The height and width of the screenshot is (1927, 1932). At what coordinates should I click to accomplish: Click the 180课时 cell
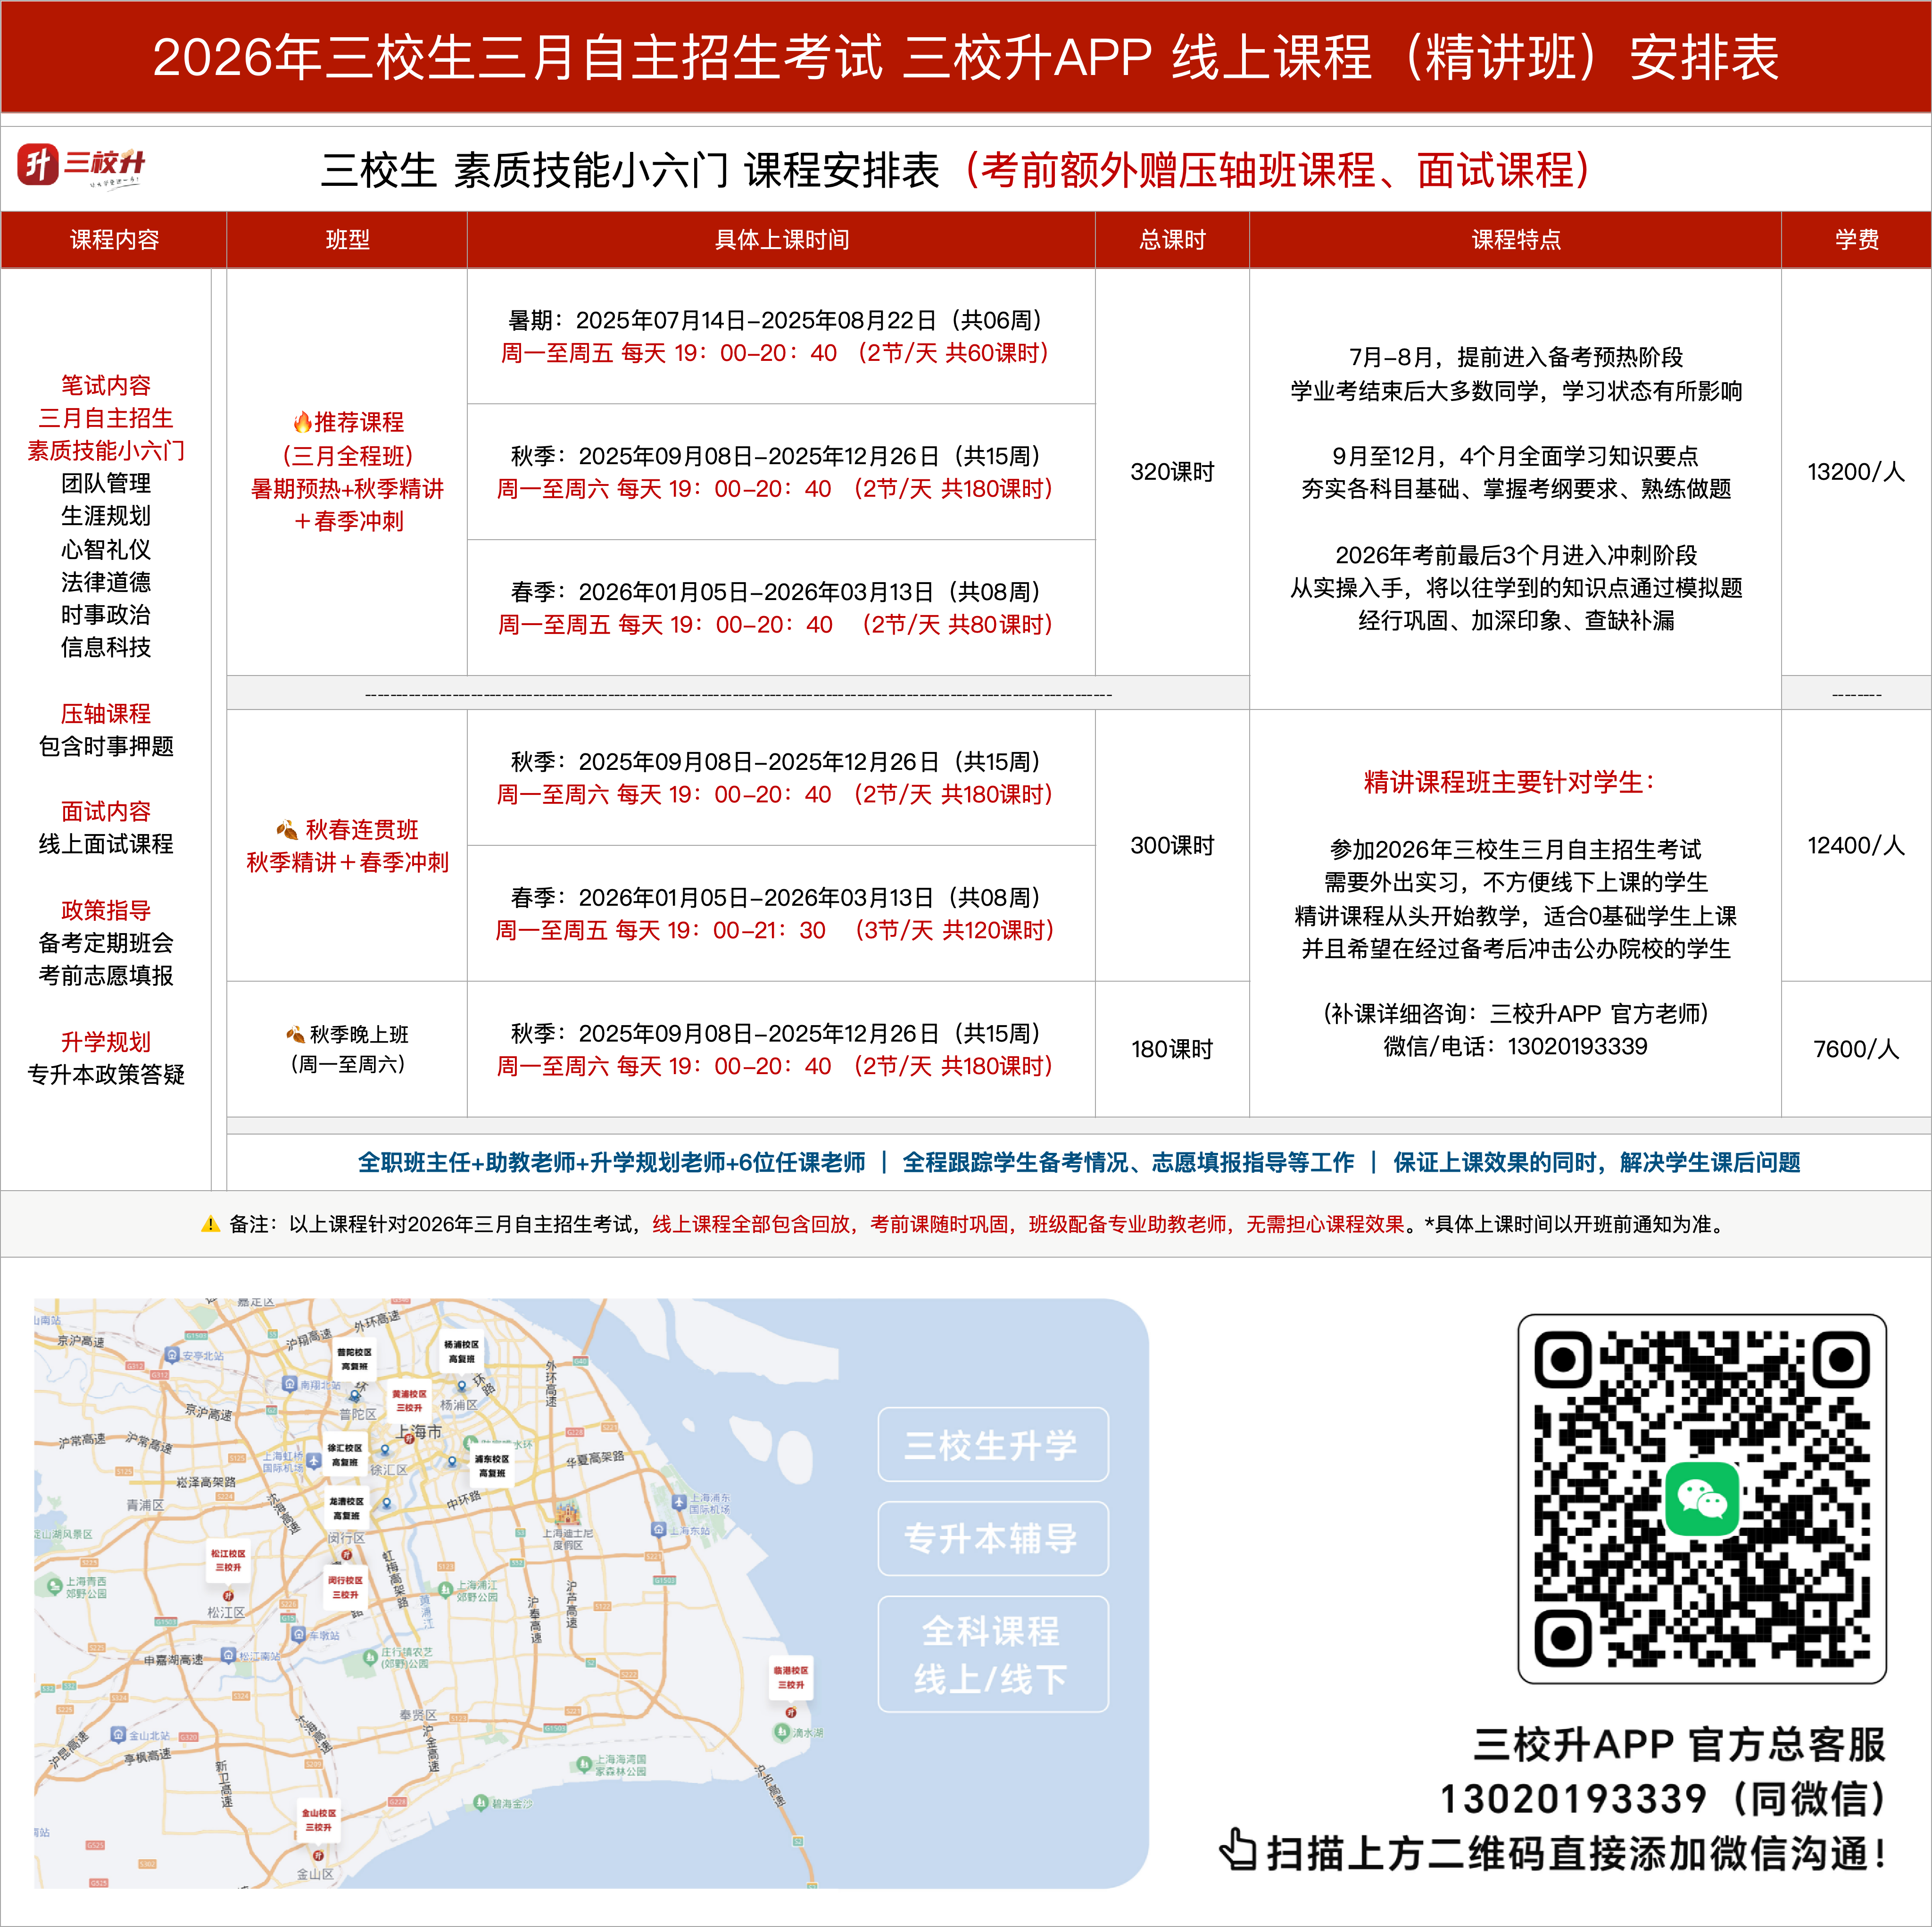pyautogui.click(x=1172, y=1049)
